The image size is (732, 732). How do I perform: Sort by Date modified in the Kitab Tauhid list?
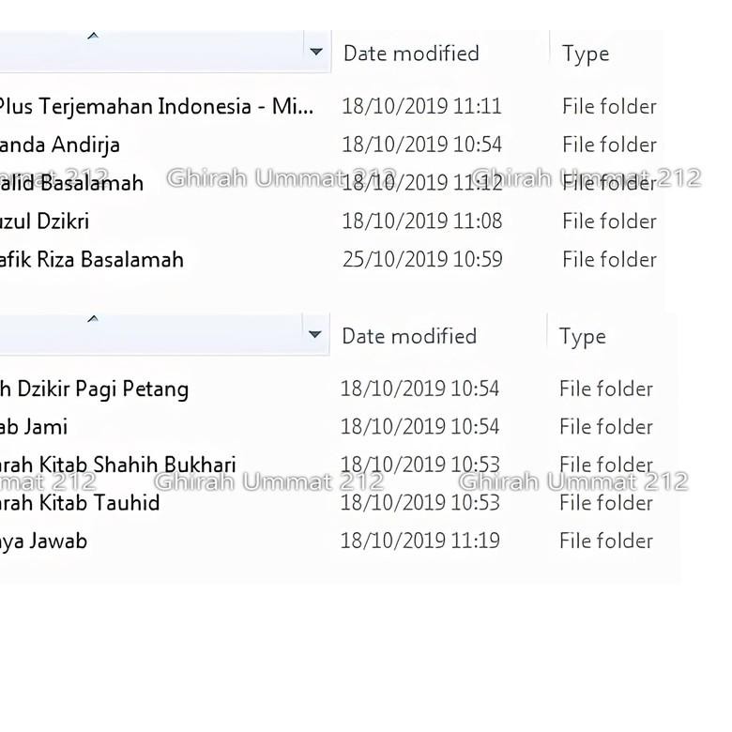(x=409, y=336)
